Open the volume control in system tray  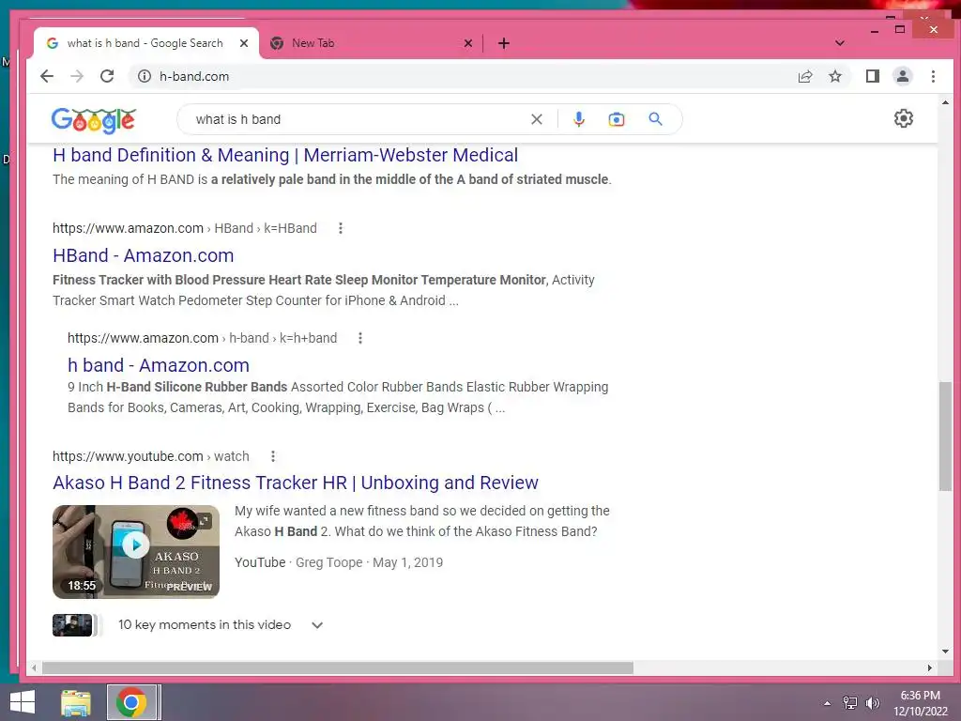(872, 702)
